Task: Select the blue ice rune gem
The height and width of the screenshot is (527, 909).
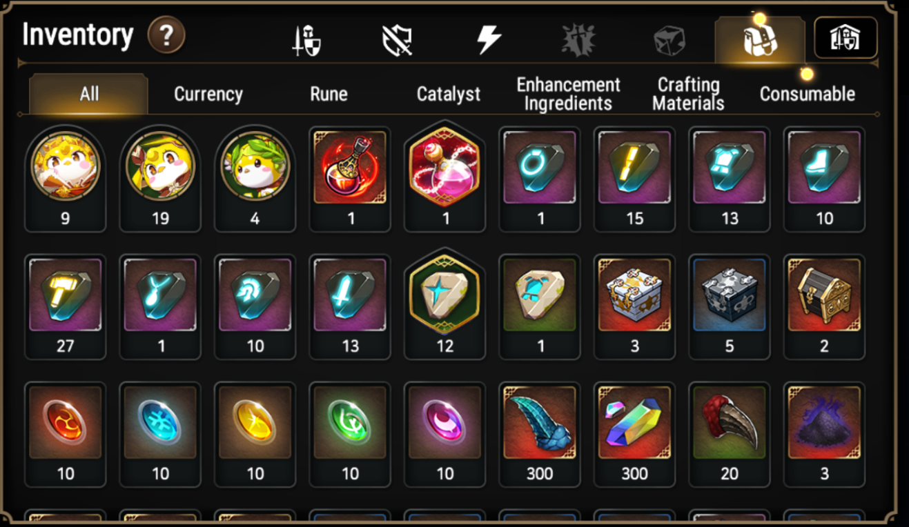Action: coord(160,435)
